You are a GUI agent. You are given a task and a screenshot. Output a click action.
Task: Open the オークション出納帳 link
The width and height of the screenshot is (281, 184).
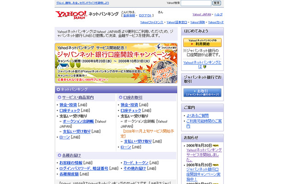78,121
